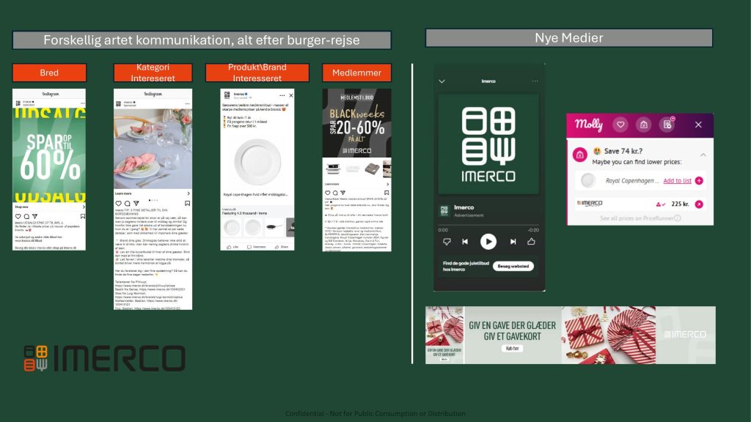751x422 pixels.
Task: Open Imerco 225 kr. offer arrow icon
Action: pos(699,204)
